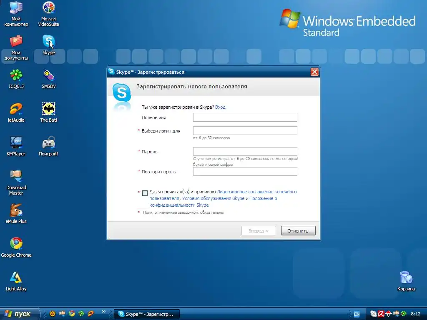Click the Skype desktop shortcut
Viewport: 427px width, 320px height.
click(48, 45)
